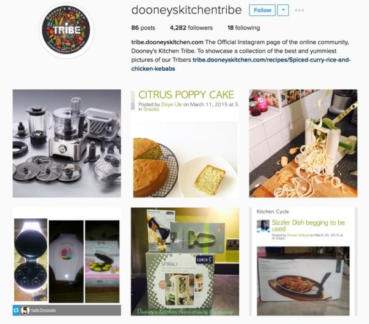The height and width of the screenshot is (324, 369).
Task: Click the poster avatar in Sizzler Dish post
Action: pyautogui.click(x=263, y=226)
